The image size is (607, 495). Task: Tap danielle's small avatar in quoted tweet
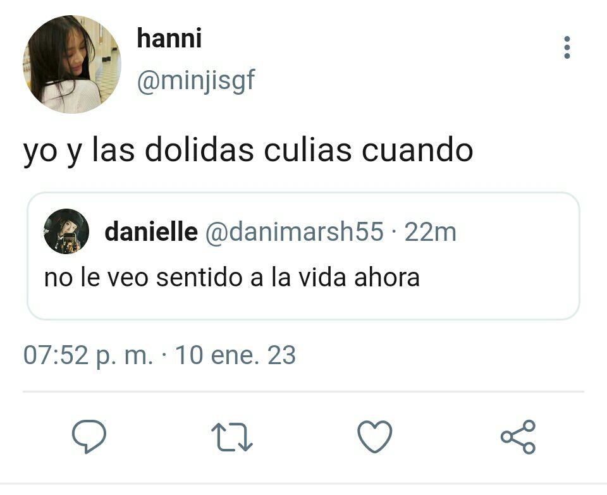tap(66, 231)
